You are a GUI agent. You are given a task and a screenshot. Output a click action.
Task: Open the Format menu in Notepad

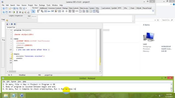tap(13, 82)
